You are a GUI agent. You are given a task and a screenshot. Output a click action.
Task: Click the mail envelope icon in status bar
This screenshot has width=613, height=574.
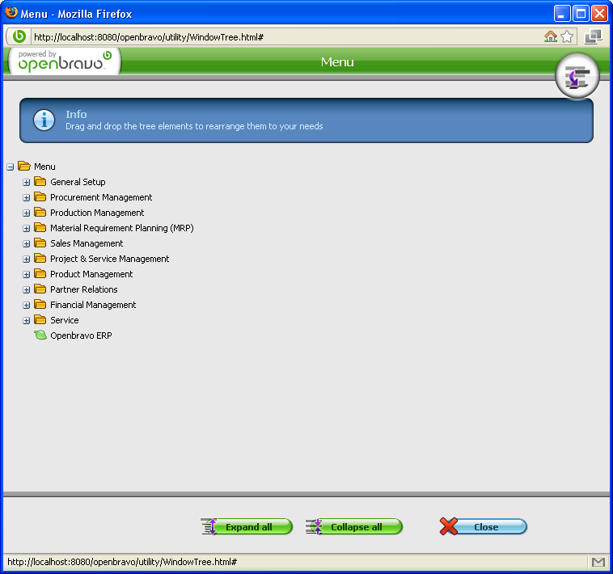(598, 562)
